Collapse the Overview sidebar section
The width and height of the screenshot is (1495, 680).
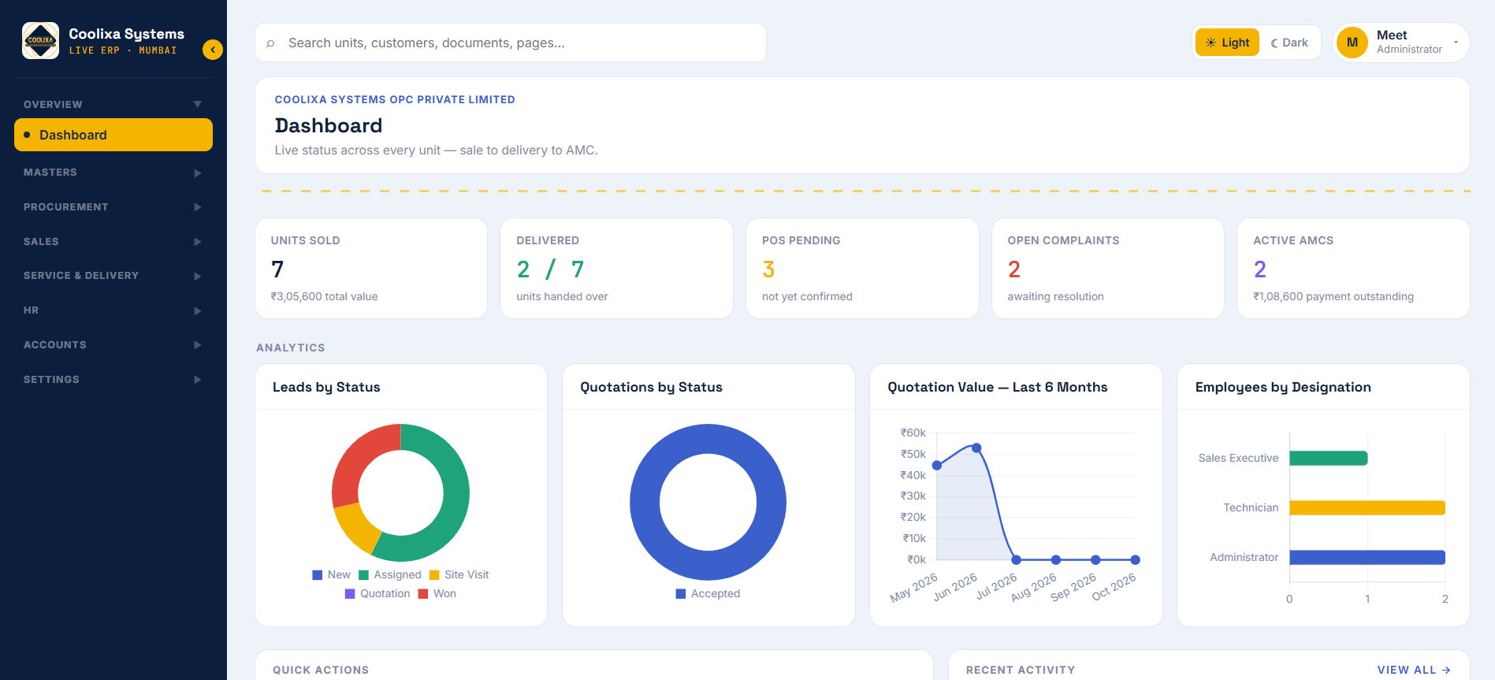tap(113, 104)
